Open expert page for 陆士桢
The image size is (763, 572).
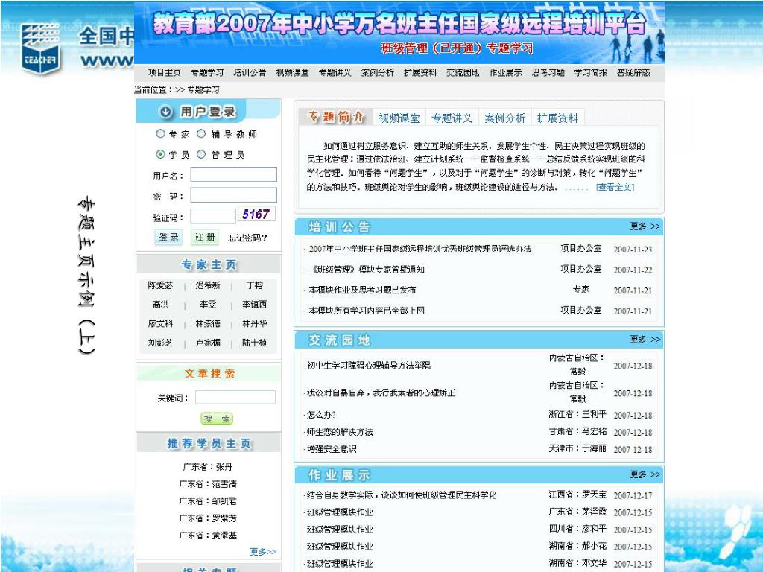click(x=255, y=343)
